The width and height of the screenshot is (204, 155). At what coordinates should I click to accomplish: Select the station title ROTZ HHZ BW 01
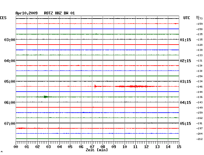pos(59,13)
